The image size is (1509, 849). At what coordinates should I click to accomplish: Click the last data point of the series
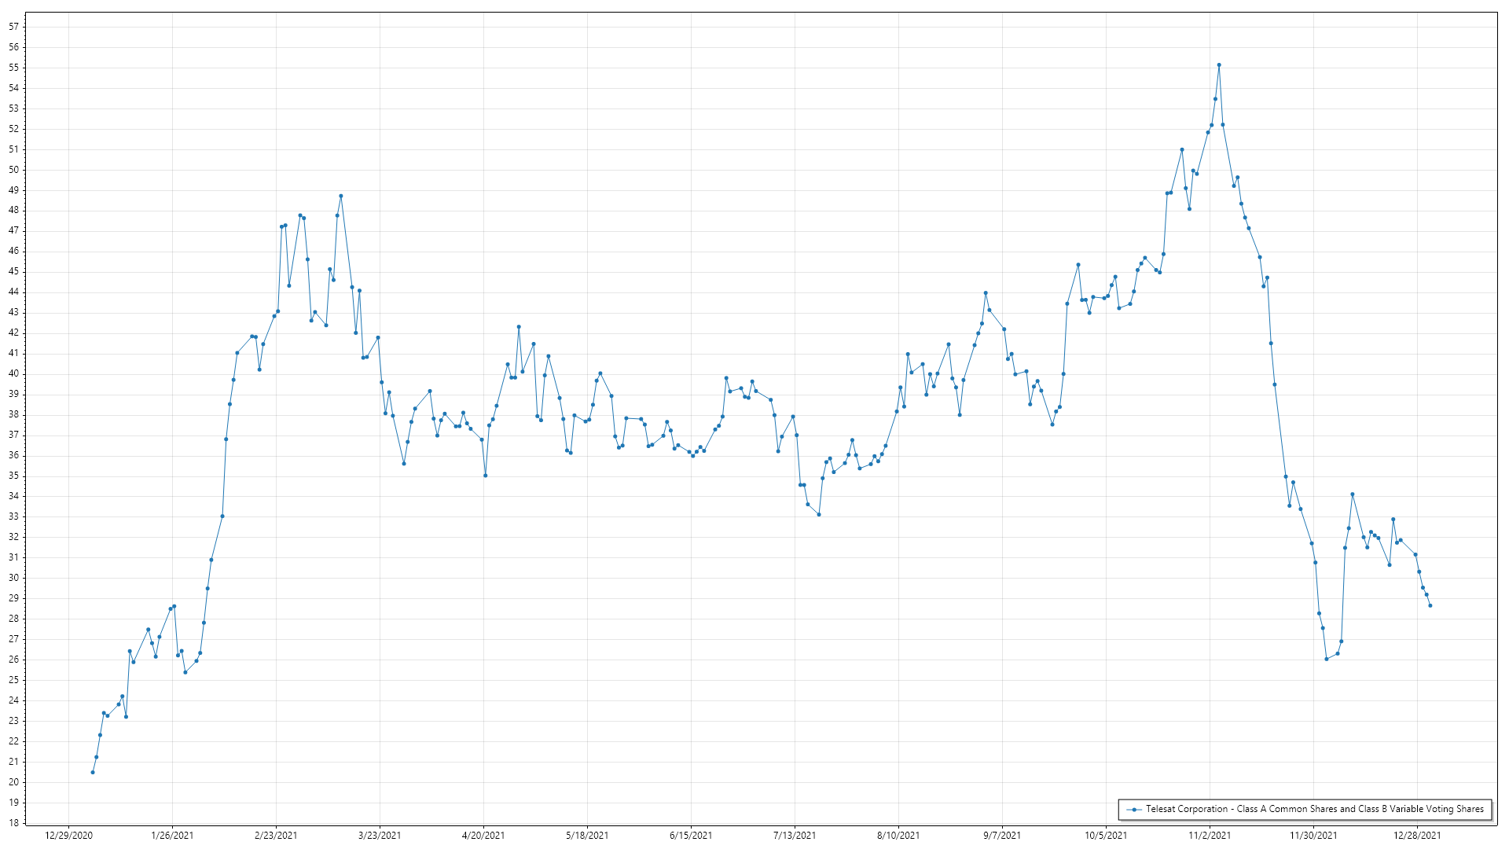click(x=1430, y=605)
